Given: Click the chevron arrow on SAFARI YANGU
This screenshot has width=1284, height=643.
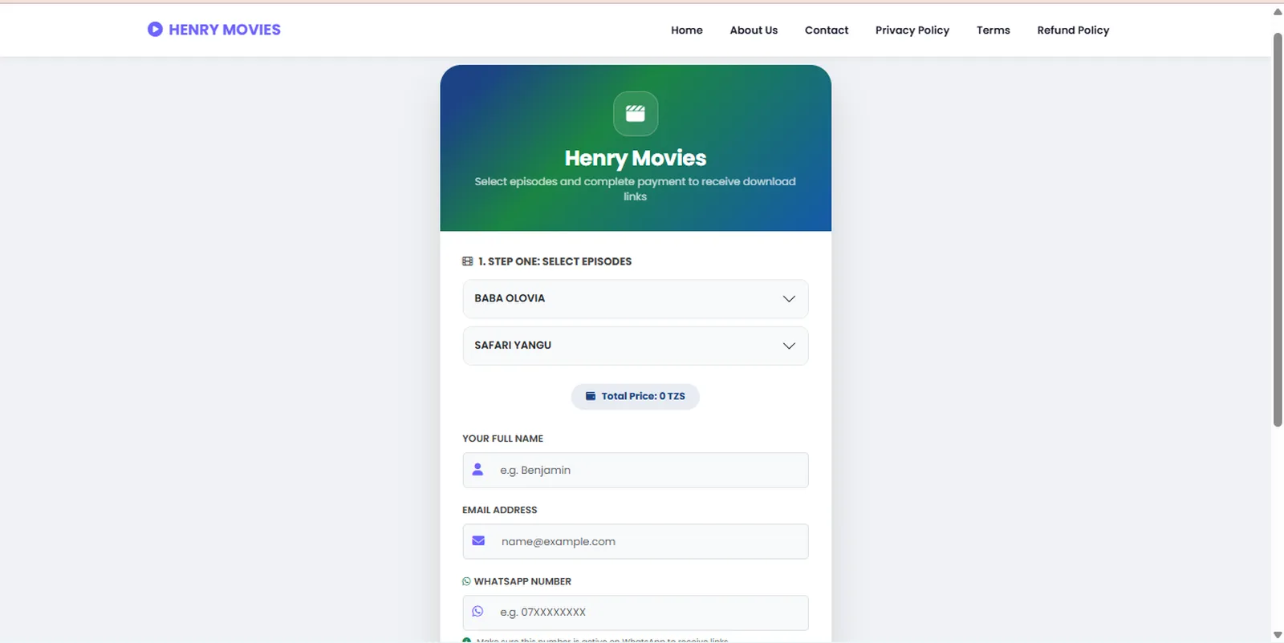Looking at the screenshot, I should [789, 346].
